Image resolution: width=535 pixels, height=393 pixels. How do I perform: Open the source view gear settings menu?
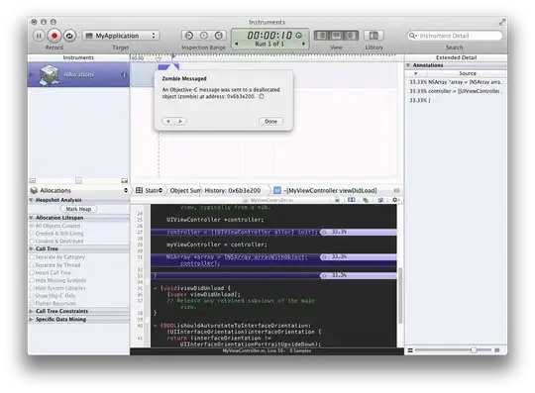point(395,200)
